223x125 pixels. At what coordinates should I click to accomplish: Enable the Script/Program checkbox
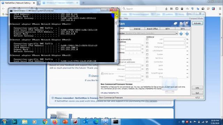tap(147, 73)
